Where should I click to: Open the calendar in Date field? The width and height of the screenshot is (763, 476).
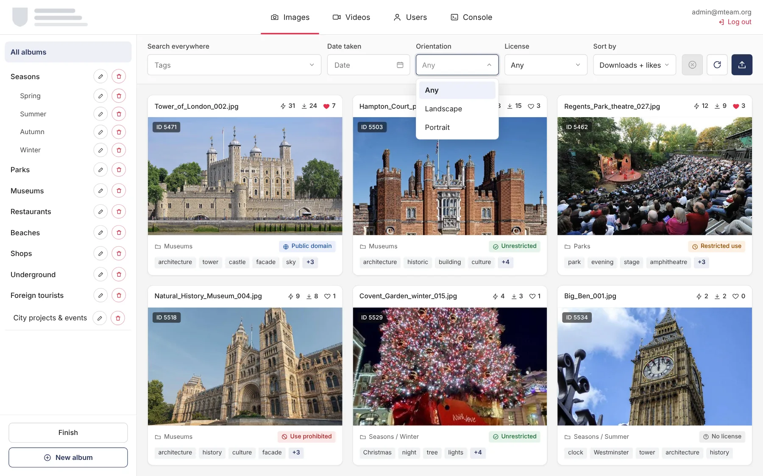point(400,65)
